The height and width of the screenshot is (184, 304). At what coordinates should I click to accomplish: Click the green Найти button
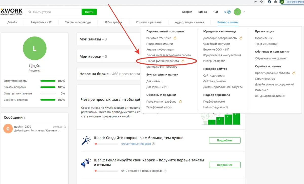(89, 12)
